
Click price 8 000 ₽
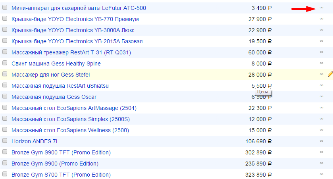click(x=262, y=64)
